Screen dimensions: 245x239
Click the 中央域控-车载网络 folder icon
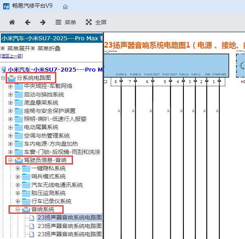tap(19, 86)
